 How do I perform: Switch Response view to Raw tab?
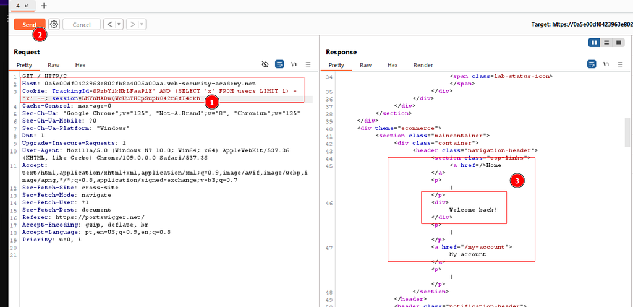point(366,65)
